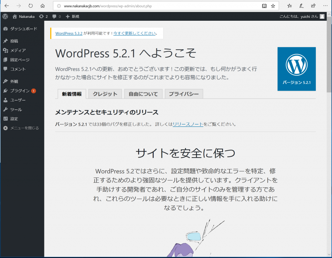
Task: Click the plug icon beside プラグイン
Action: point(6,91)
